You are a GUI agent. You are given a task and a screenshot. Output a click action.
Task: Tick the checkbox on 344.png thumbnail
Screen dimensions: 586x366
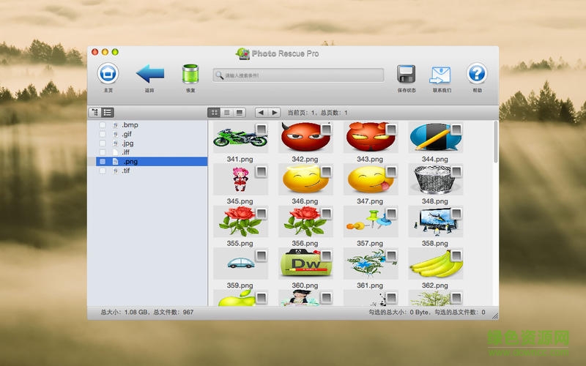click(x=456, y=130)
